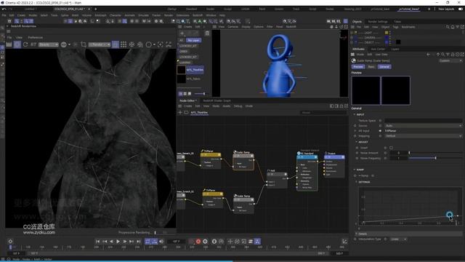Select the crop region icon in RenderView
465x262 pixels.
(x=84, y=44)
